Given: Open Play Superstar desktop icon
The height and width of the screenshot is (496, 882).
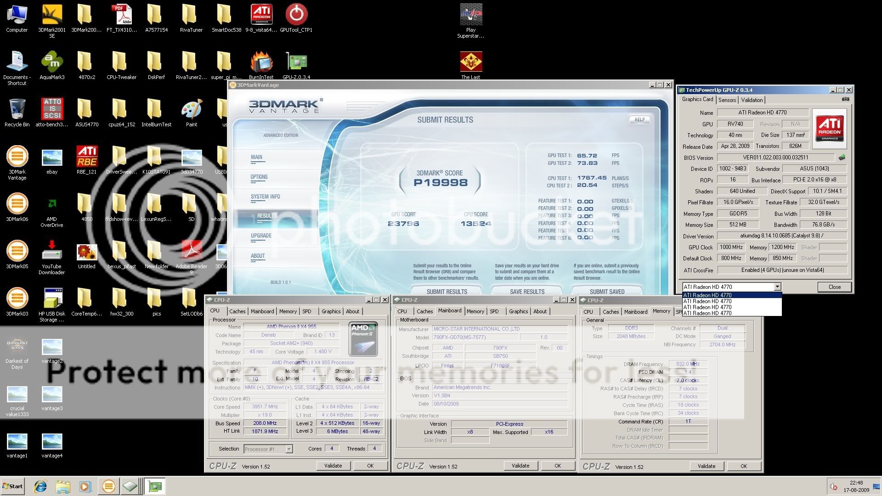Looking at the screenshot, I should (x=471, y=21).
